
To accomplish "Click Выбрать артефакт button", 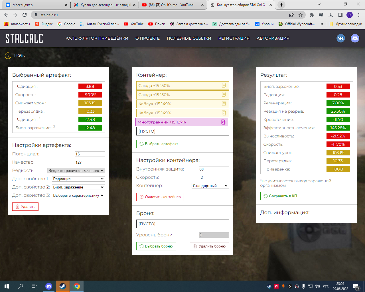I will 159,144.
